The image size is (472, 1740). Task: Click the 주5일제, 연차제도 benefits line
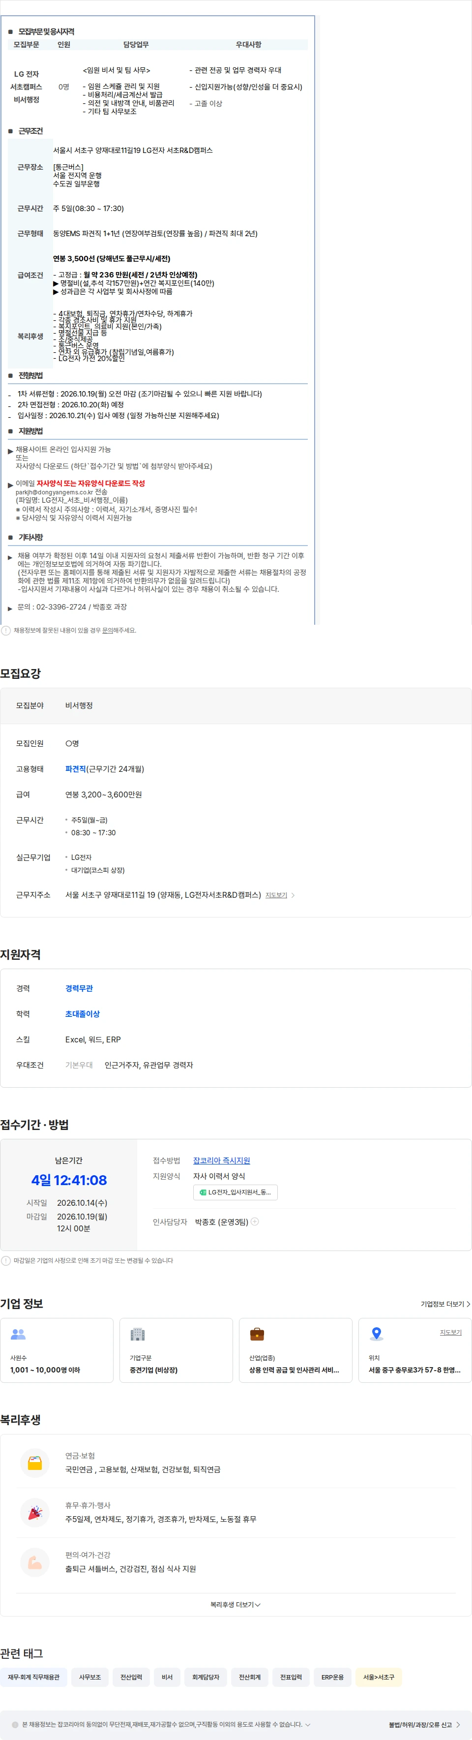[161, 1519]
